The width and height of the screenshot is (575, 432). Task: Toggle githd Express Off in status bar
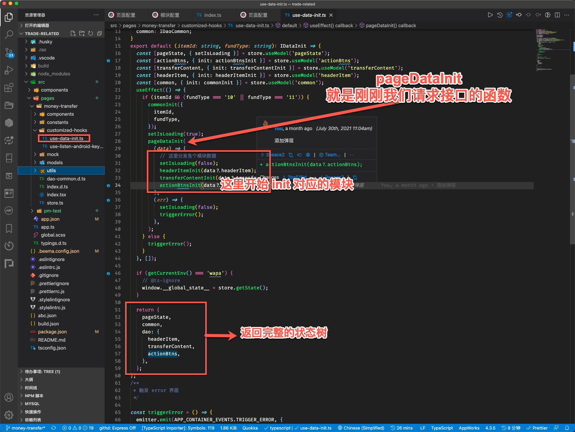(117, 428)
